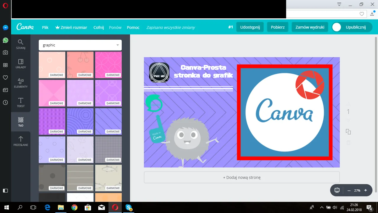
Task: Open WhatsApp in the Opera sidebar
Action: click(5, 40)
